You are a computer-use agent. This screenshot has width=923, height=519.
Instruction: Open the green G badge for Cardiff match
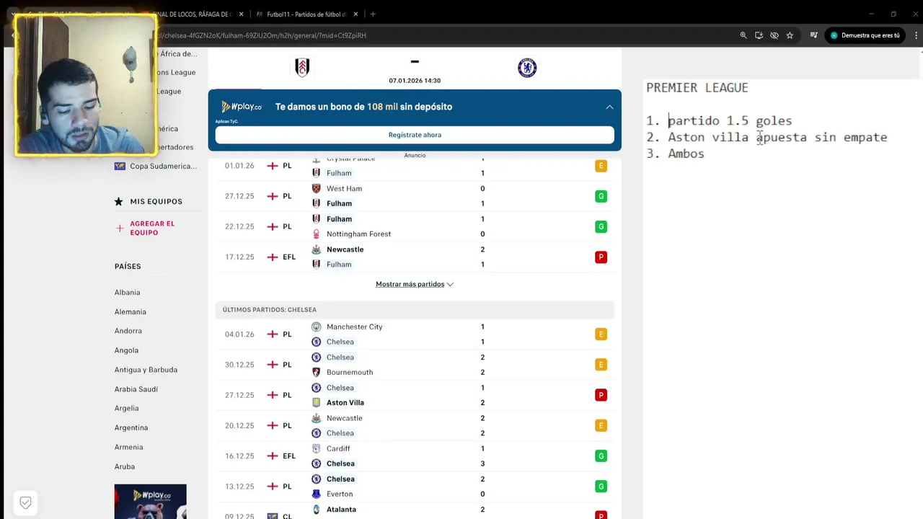pyautogui.click(x=601, y=456)
